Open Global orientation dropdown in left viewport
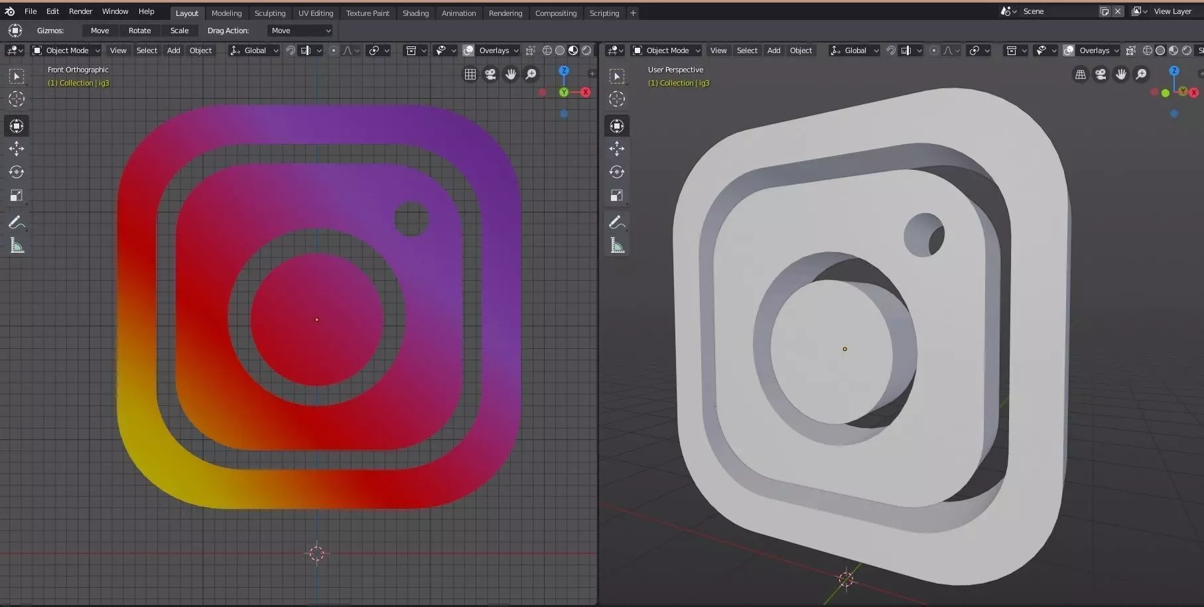Image resolution: width=1204 pixels, height=607 pixels. click(254, 50)
